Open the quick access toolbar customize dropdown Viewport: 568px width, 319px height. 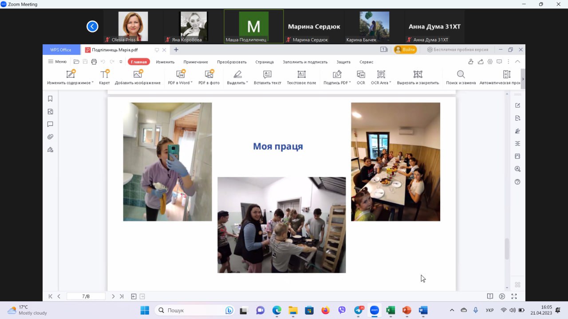coord(121,62)
